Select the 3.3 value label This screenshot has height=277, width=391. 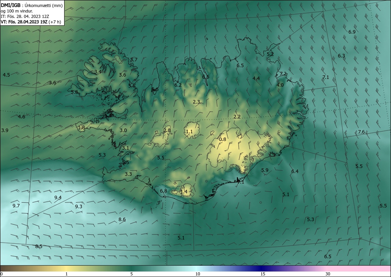[128, 174]
